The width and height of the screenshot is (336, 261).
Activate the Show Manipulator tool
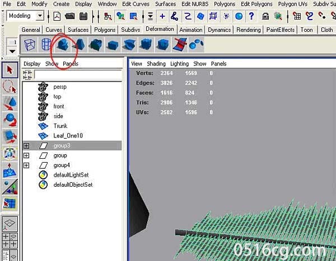point(10,187)
